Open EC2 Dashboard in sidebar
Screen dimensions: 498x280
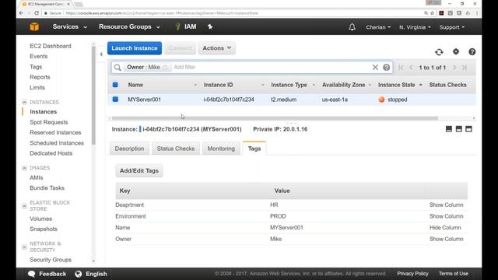tap(51, 46)
